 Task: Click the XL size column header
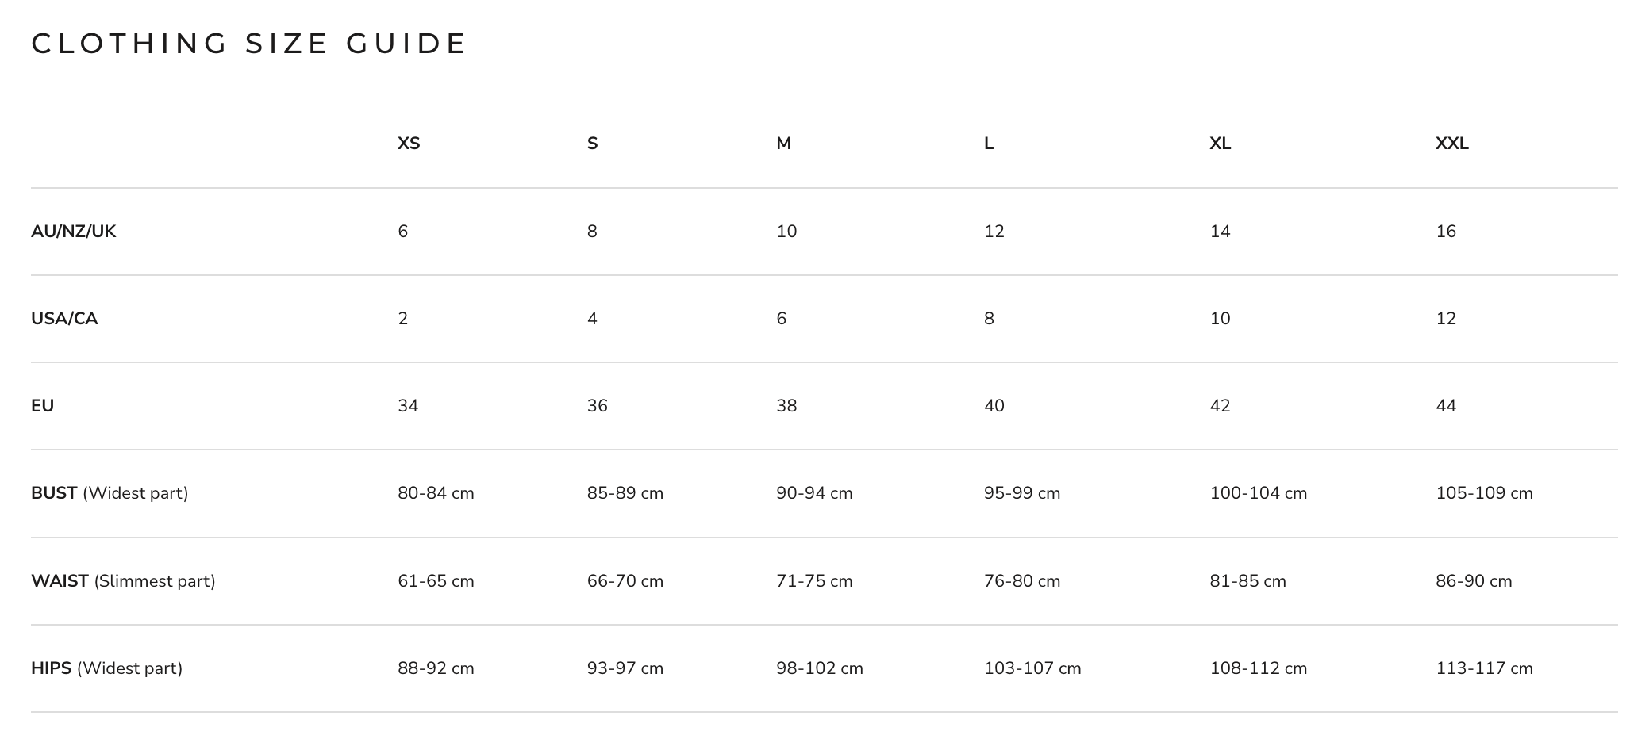[x=1220, y=144]
